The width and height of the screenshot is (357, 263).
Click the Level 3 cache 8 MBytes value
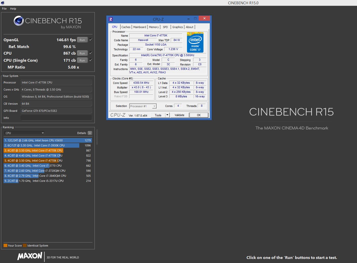click(x=181, y=96)
